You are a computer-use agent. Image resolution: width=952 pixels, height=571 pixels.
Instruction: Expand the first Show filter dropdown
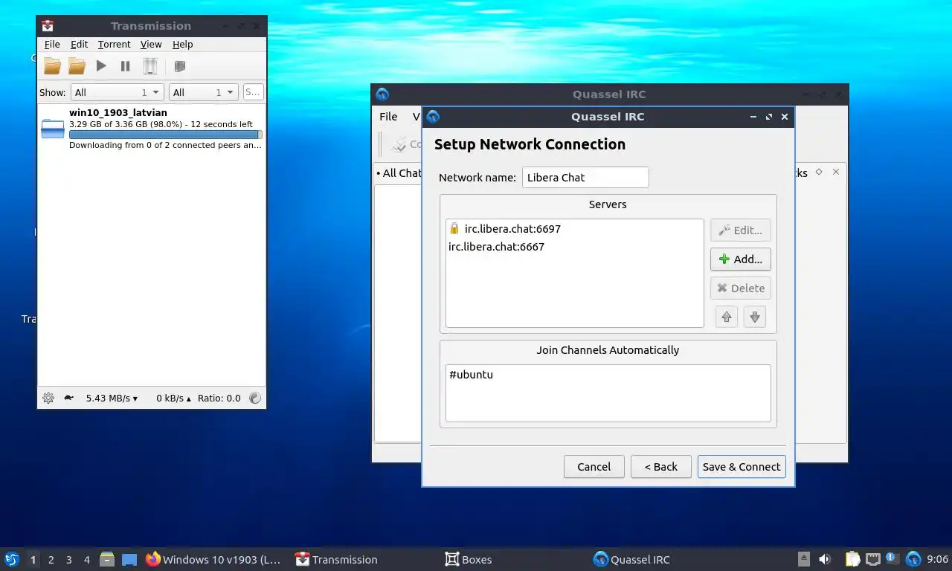118,92
